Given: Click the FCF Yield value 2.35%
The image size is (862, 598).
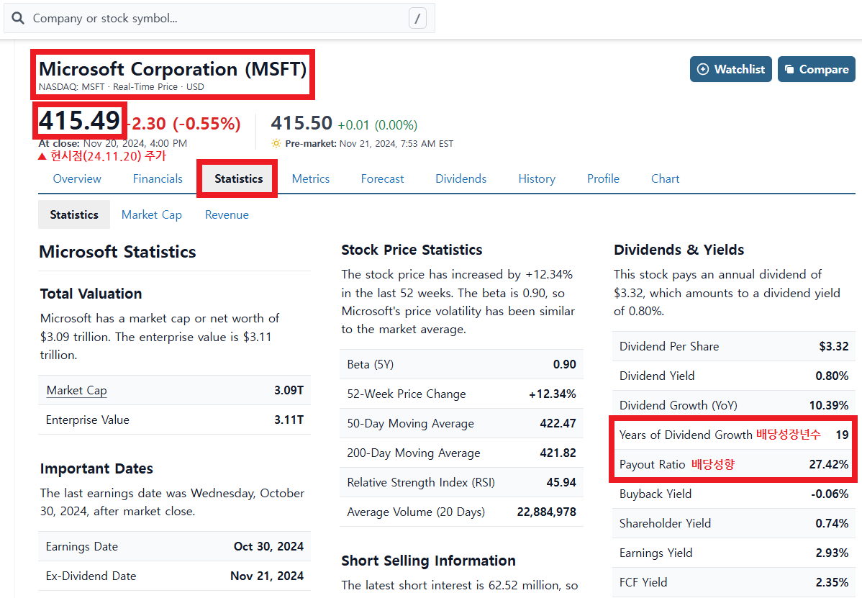Looking at the screenshot, I should (832, 583).
